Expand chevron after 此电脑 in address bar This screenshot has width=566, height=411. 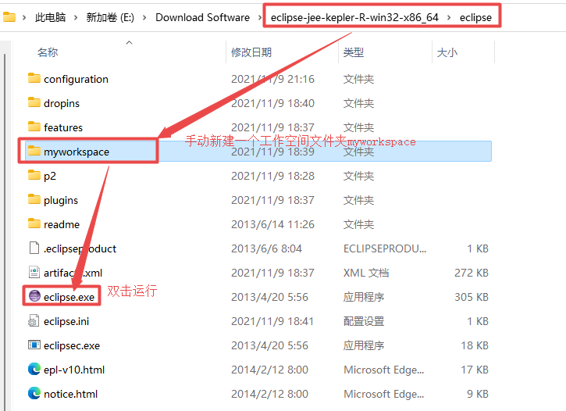point(76,17)
